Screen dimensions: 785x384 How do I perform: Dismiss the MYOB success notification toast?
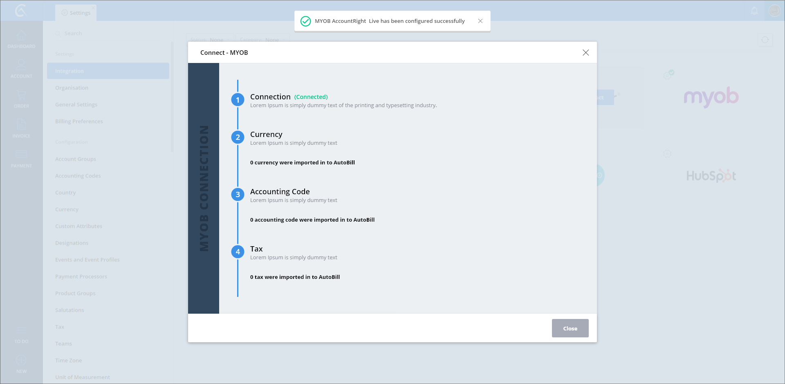[x=480, y=21]
